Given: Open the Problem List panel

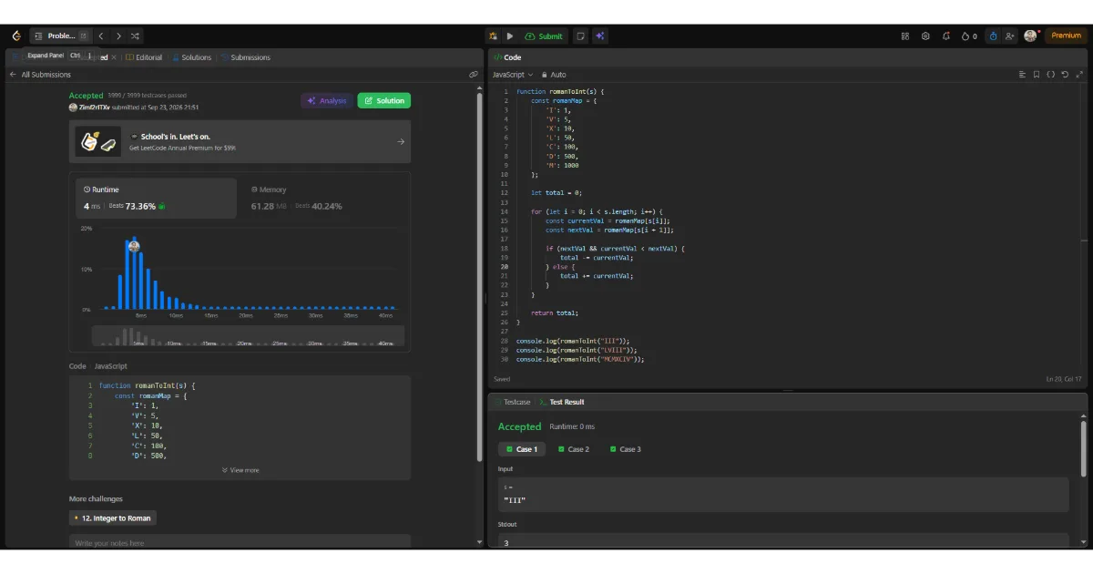Looking at the screenshot, I should (60, 36).
